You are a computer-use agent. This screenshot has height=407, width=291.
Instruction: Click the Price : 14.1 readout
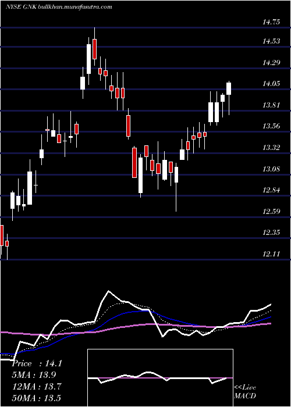point(37,363)
